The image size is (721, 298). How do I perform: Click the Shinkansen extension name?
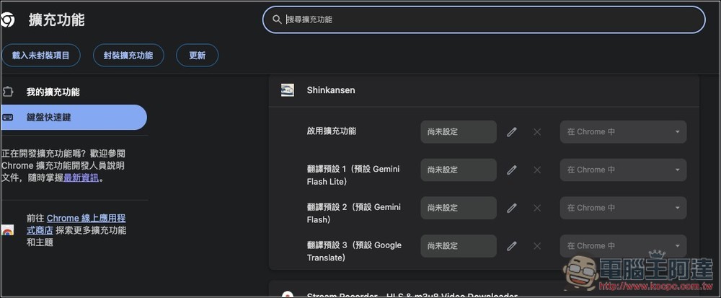coord(331,91)
